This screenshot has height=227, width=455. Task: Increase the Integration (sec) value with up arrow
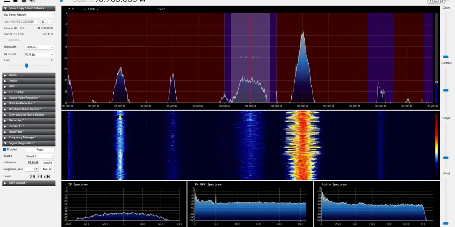coord(37,168)
